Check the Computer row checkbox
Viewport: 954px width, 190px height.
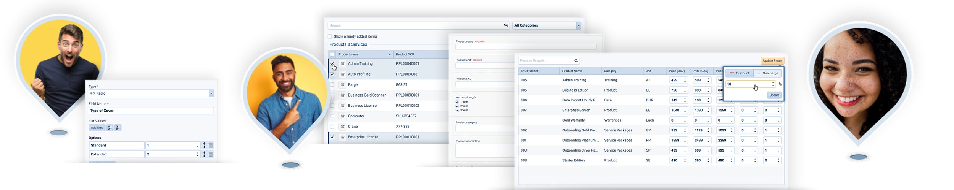click(332, 116)
